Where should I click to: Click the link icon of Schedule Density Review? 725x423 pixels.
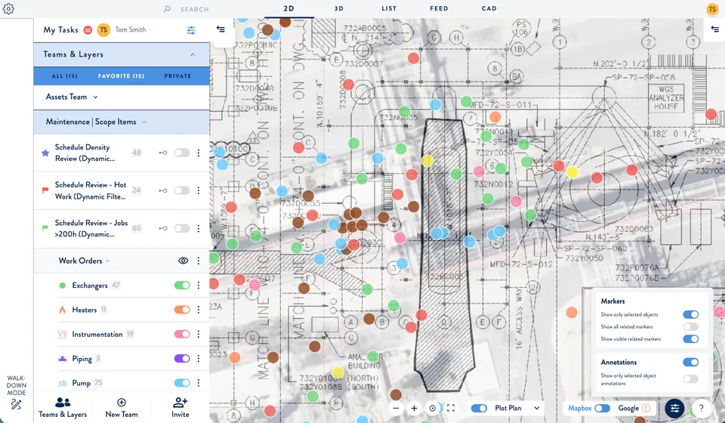(163, 153)
